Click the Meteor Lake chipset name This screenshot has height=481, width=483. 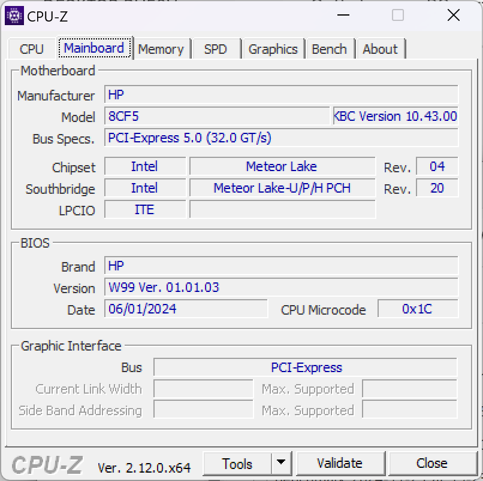point(282,166)
